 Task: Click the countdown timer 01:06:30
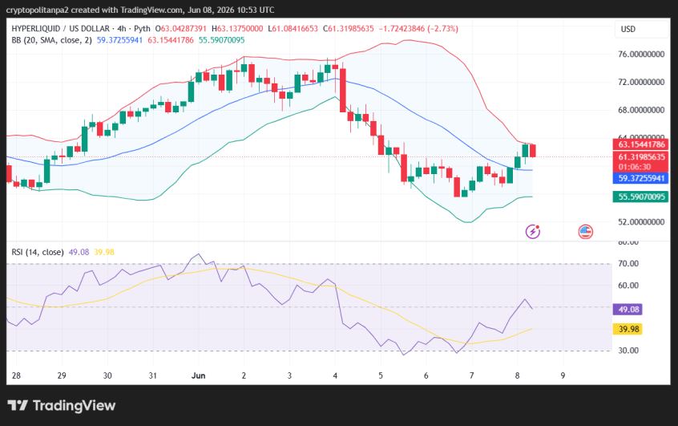coord(635,167)
